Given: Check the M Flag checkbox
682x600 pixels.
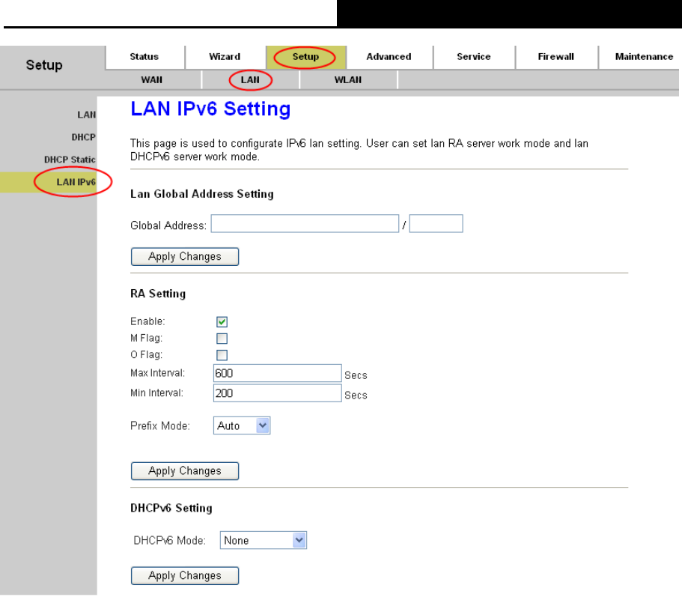Looking at the screenshot, I should [222, 339].
